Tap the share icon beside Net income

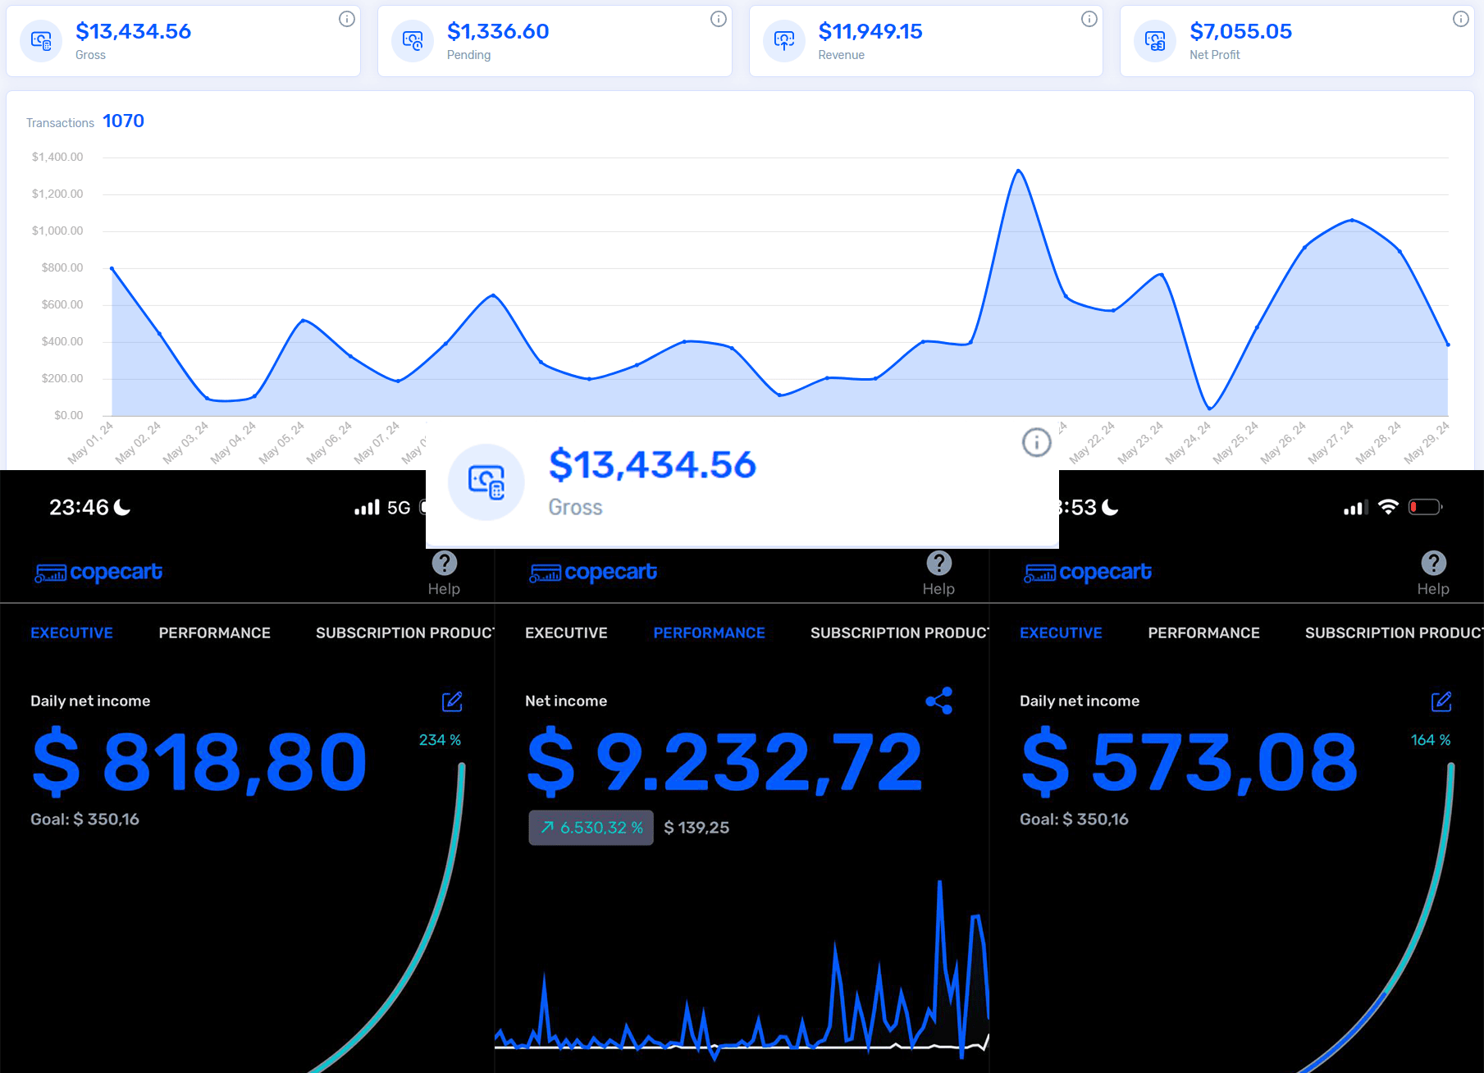point(938,701)
